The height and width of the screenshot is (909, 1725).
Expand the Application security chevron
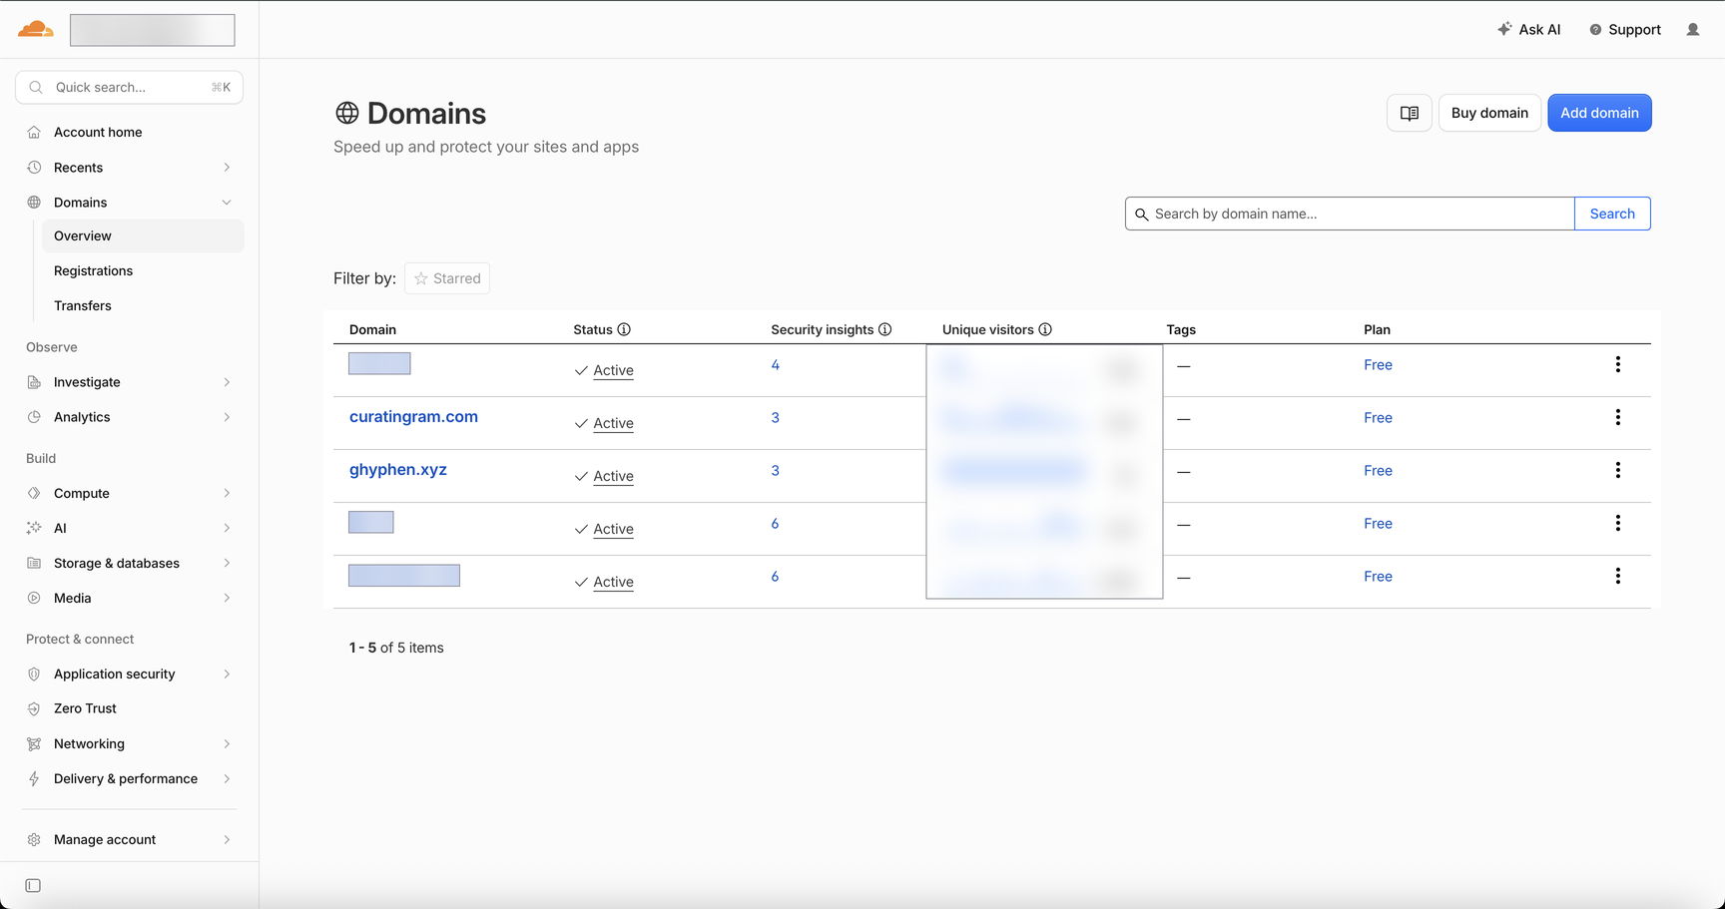(227, 674)
